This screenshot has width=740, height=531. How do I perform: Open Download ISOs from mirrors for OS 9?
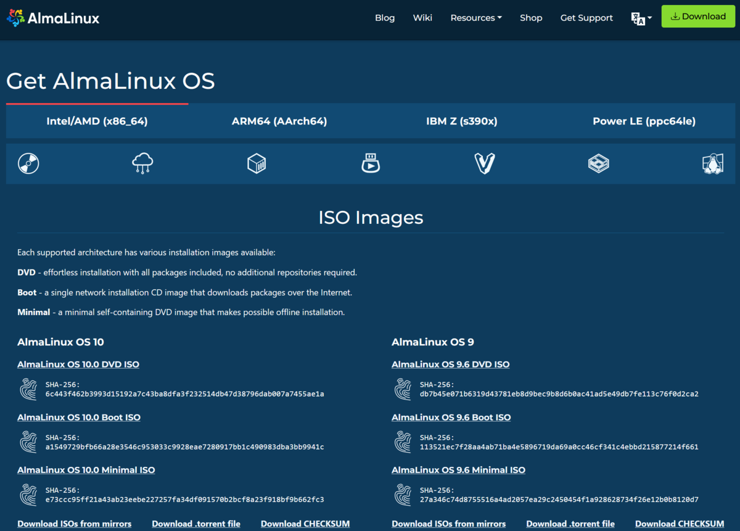click(x=449, y=524)
